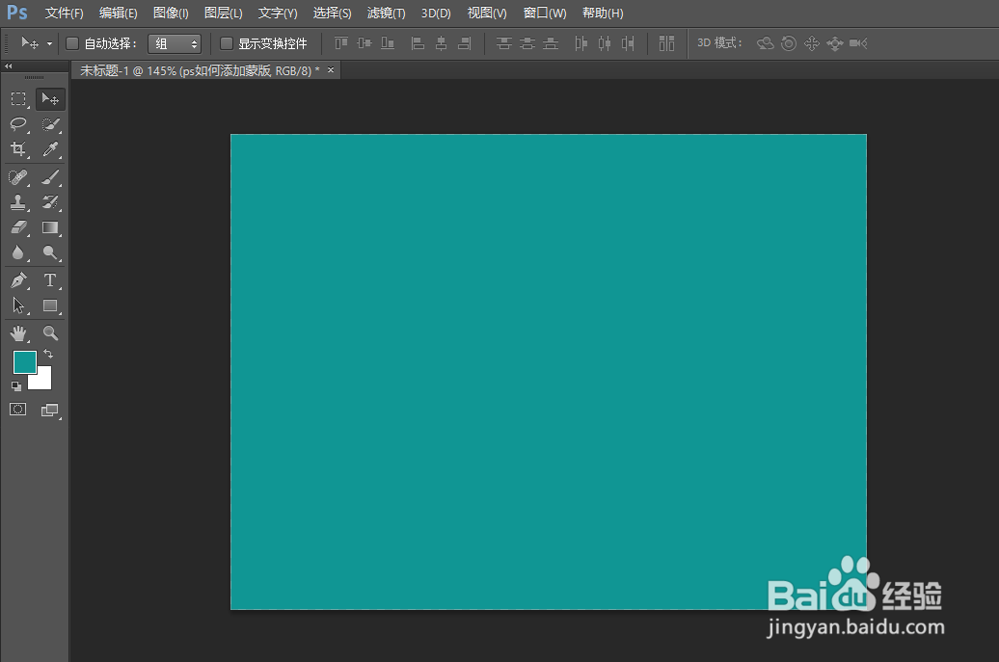Screen dimensions: 999x662
Task: Select the Hand tool
Action: click(x=18, y=332)
